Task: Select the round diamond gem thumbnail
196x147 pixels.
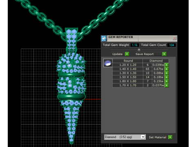Action: (108, 63)
